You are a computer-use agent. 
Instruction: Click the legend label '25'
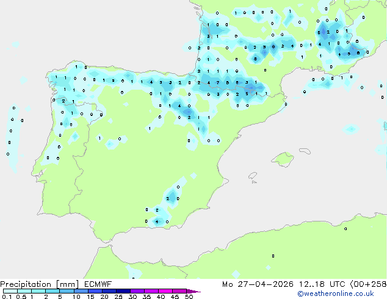coord(118,297)
